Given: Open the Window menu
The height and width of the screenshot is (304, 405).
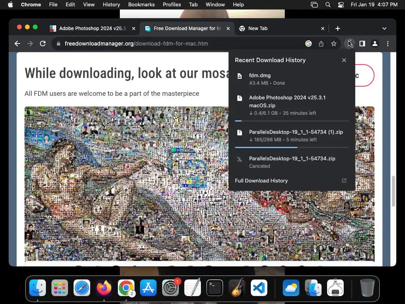Looking at the screenshot, I should [215, 5].
